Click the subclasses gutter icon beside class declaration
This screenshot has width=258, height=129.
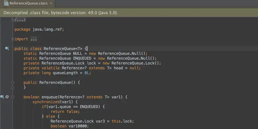point(6,48)
